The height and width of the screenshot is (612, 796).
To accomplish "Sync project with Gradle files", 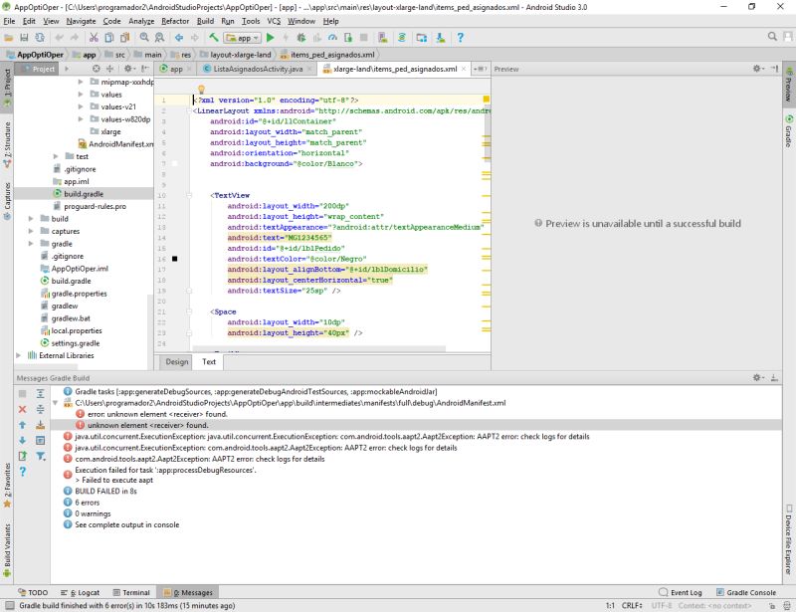I will pos(402,38).
